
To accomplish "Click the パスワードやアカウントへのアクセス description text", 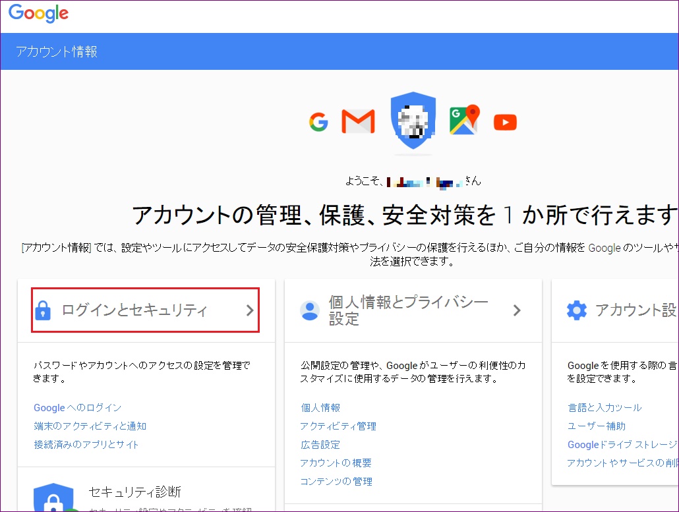I will click(x=142, y=372).
